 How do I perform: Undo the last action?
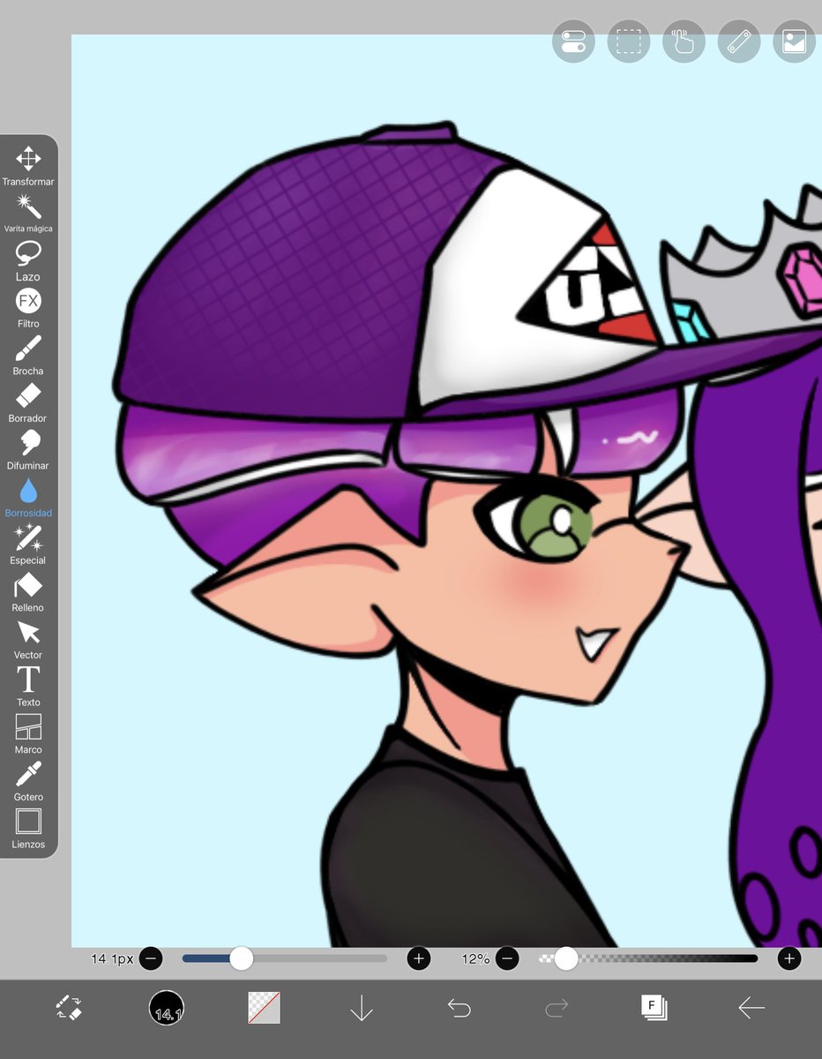459,1008
